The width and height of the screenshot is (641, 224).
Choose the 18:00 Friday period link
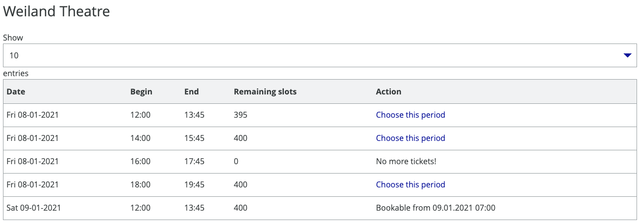click(410, 184)
